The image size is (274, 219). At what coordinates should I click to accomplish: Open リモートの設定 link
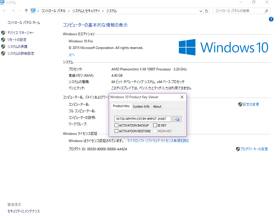pyautogui.click(x=17, y=40)
